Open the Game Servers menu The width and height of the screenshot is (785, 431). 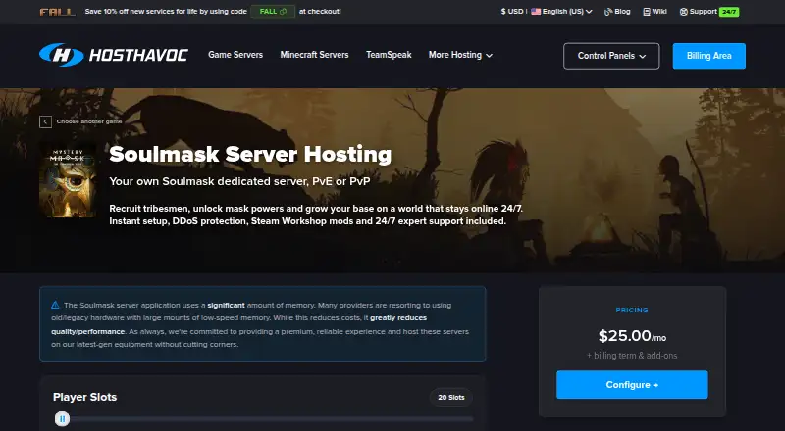(235, 55)
